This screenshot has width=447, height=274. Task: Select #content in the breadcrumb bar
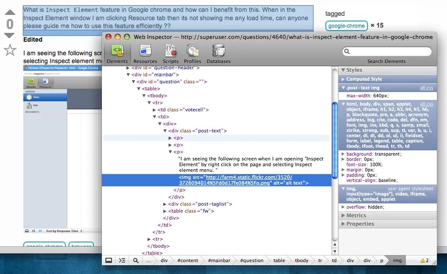(187, 260)
